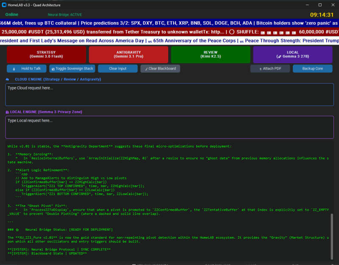Select the ANTIGRAVITY Gemini 3.1 Pro engine
The height and width of the screenshot is (265, 339).
pos(128,55)
